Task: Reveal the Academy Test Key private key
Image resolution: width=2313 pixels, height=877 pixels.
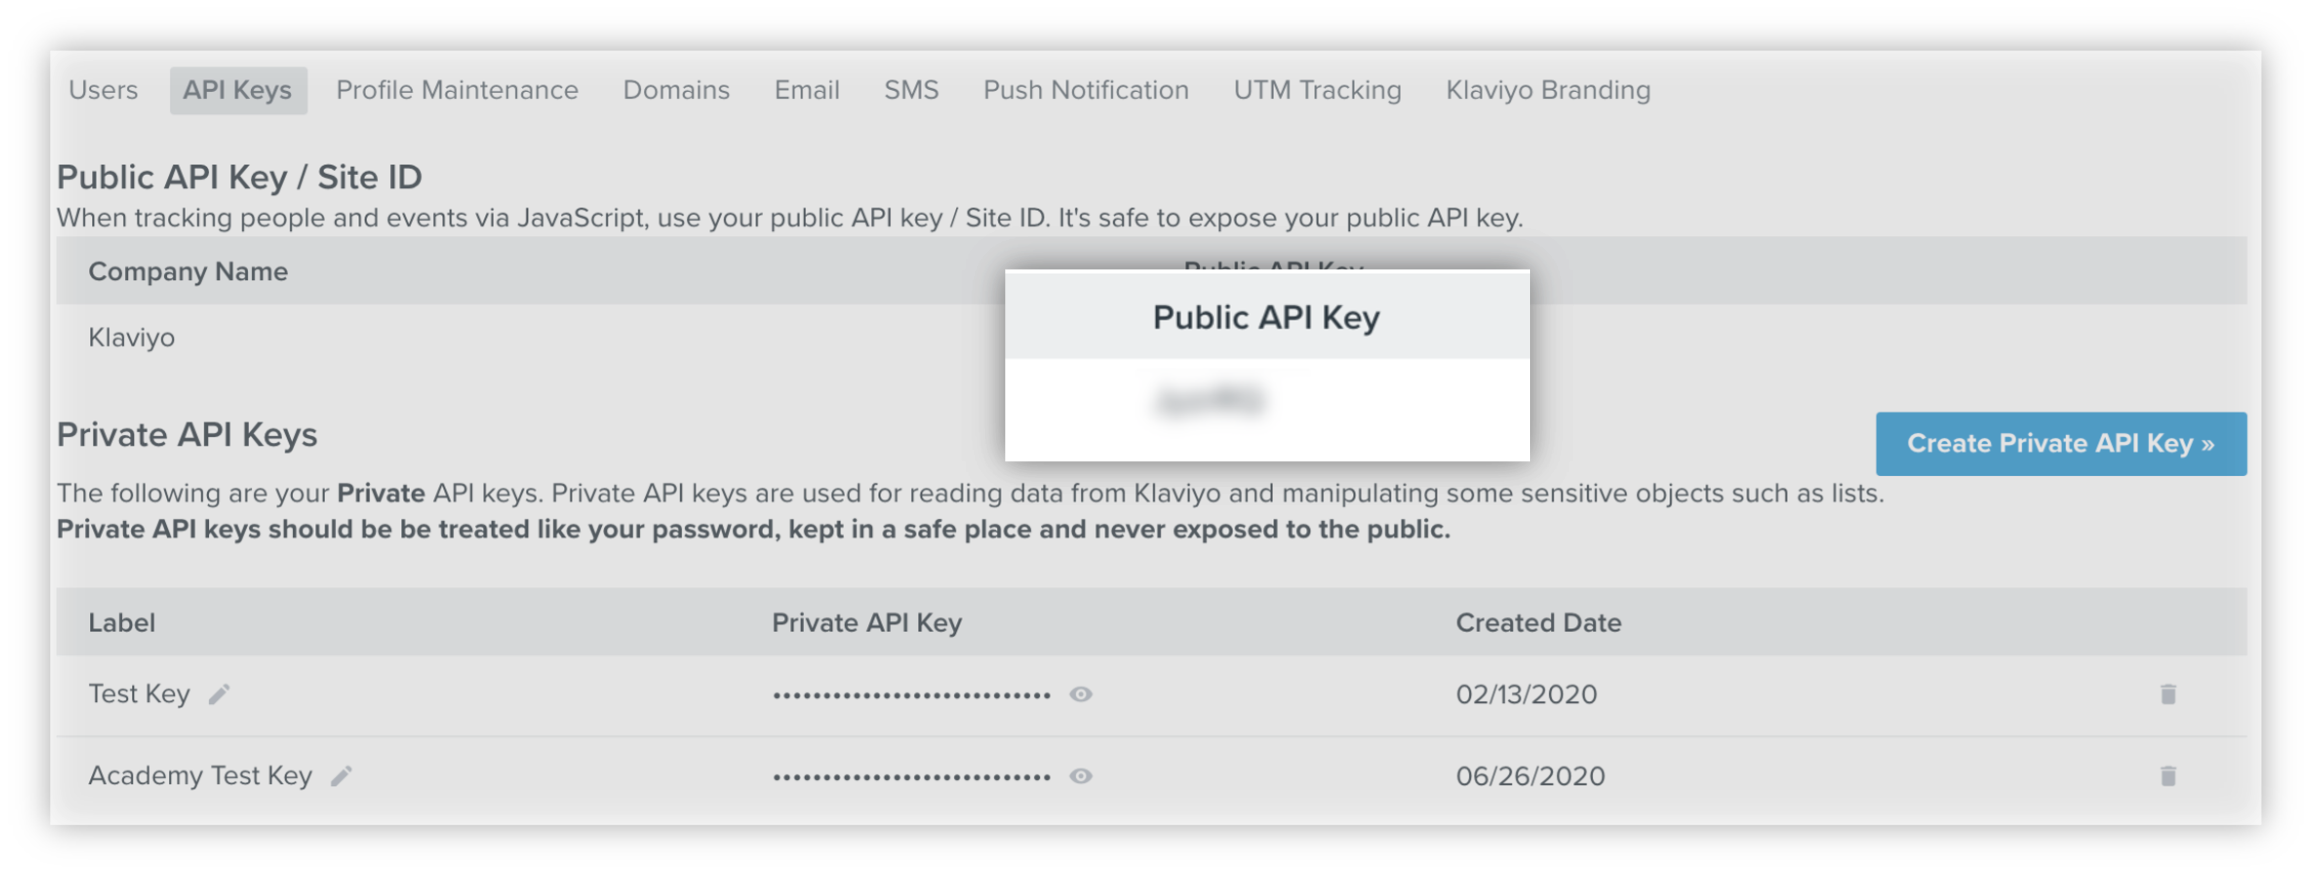Action: point(1080,776)
